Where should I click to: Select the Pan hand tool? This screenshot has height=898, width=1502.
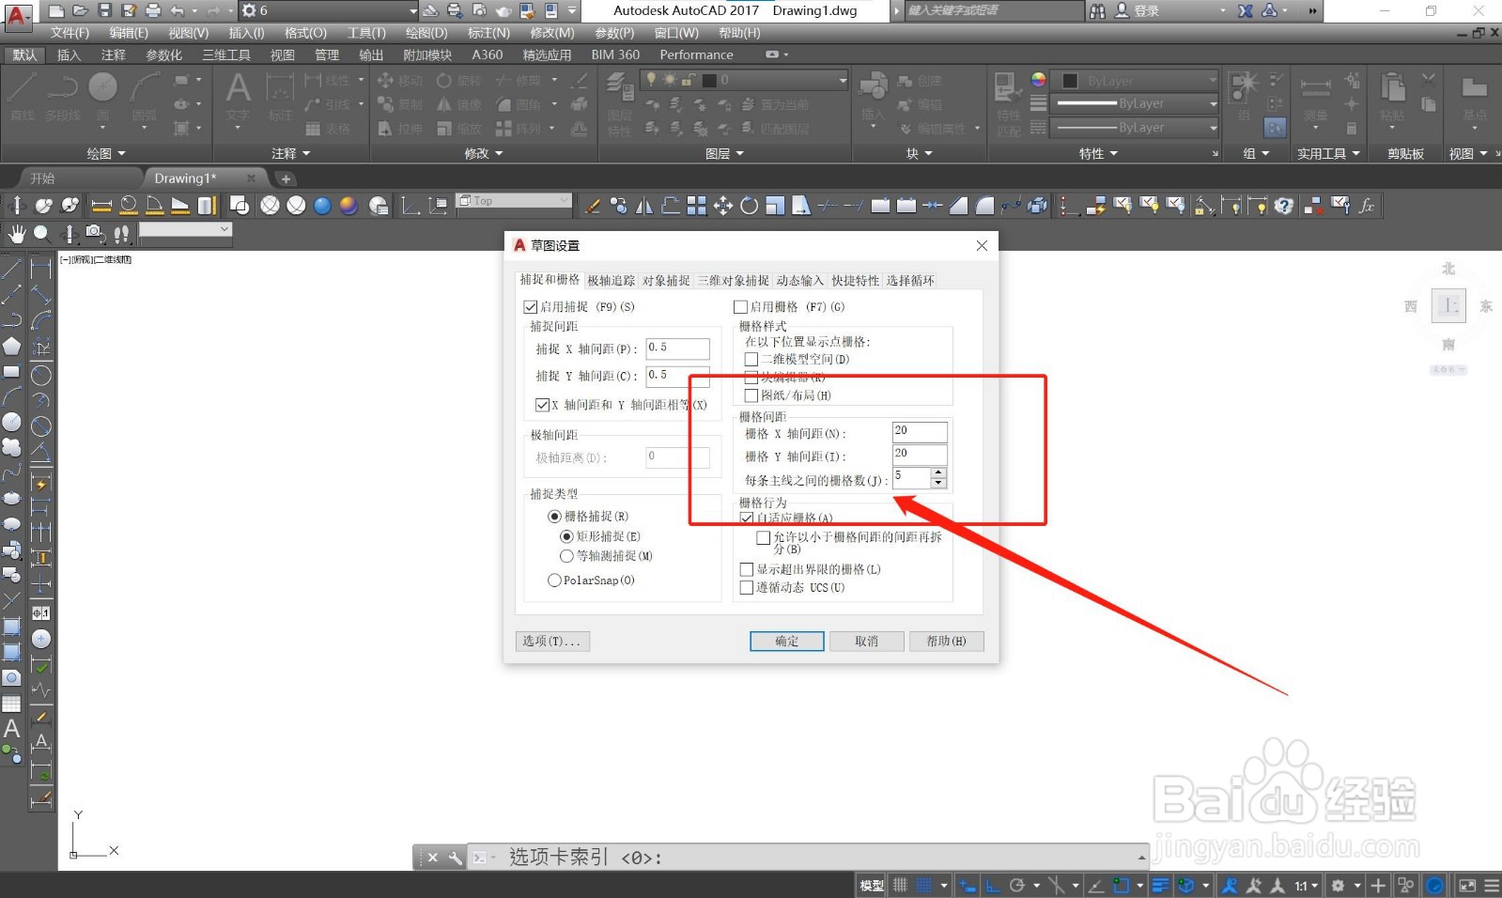point(17,233)
